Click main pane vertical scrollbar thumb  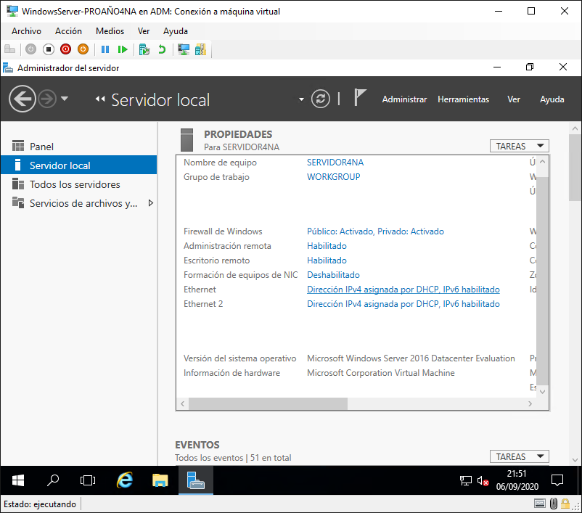click(575, 168)
